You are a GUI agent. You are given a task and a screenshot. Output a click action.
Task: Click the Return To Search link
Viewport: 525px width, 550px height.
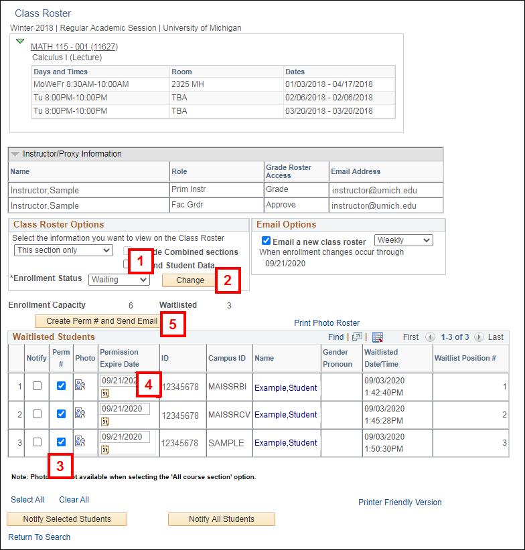click(39, 537)
